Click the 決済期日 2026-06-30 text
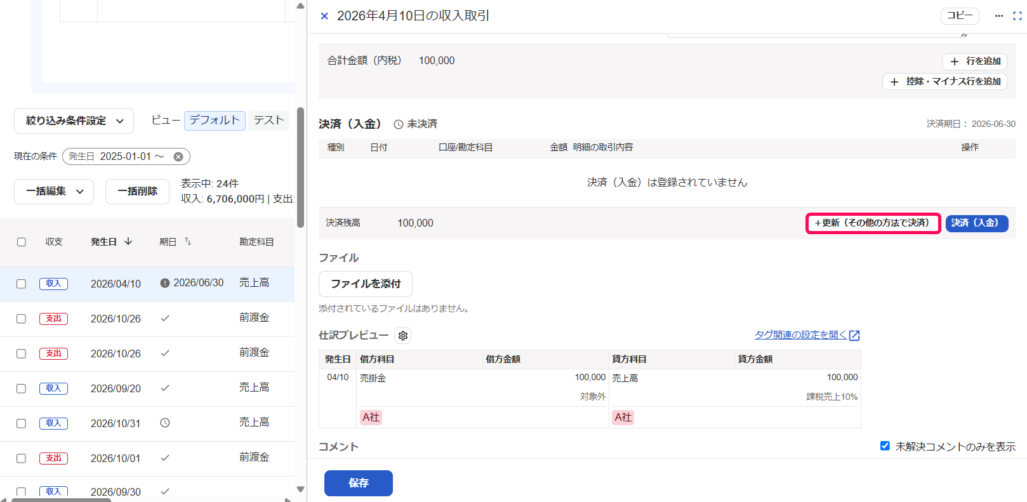The width and height of the screenshot is (1027, 502). (971, 124)
